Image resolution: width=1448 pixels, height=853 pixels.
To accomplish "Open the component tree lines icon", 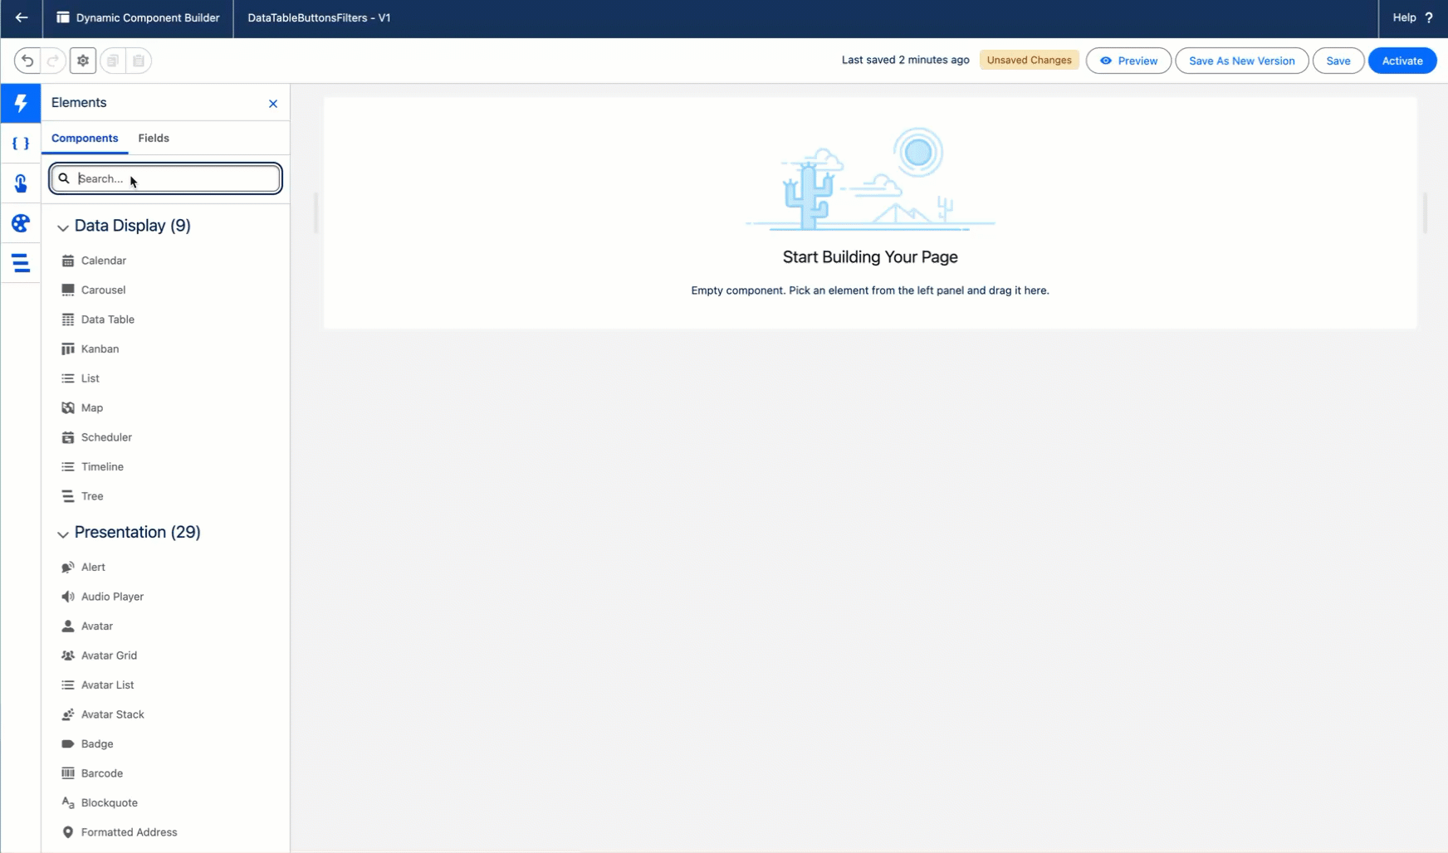I will pos(21,263).
